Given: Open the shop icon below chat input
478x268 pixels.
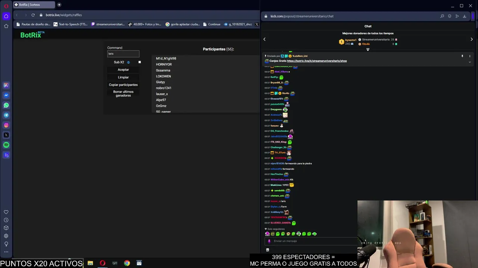Looking at the screenshot, I should [x=267, y=250].
